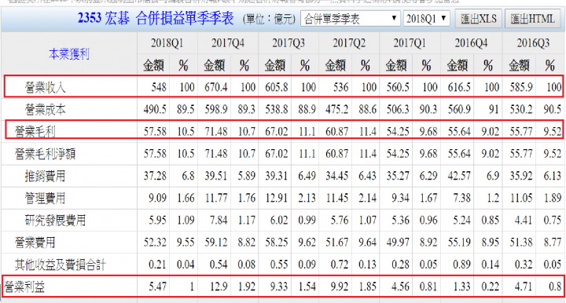566x303 pixels.
Task: Click the table title 2353 宏碁 合併損益單季季表
Action: click(x=156, y=18)
